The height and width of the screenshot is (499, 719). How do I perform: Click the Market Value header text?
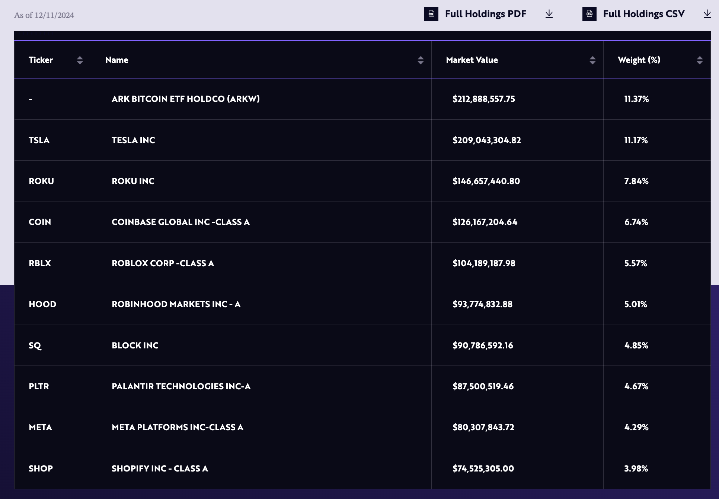point(472,60)
